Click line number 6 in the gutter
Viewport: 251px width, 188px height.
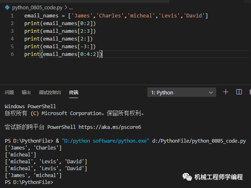(12, 54)
